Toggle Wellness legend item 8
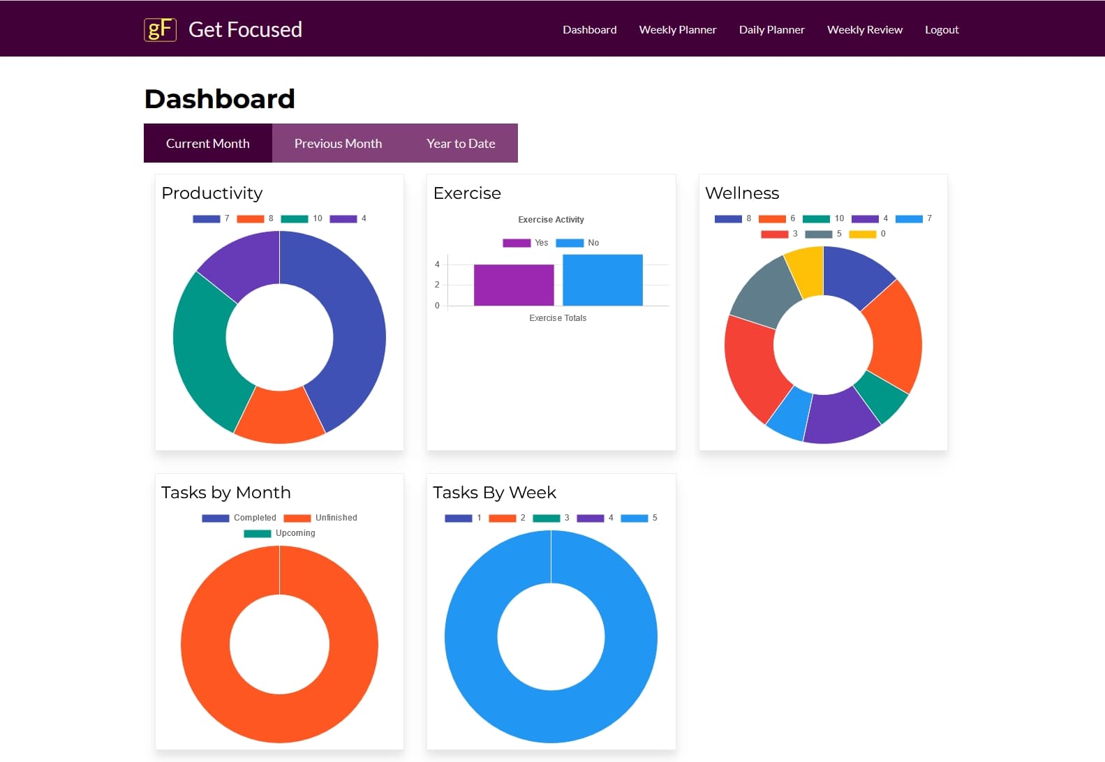The height and width of the screenshot is (762, 1105). [733, 218]
